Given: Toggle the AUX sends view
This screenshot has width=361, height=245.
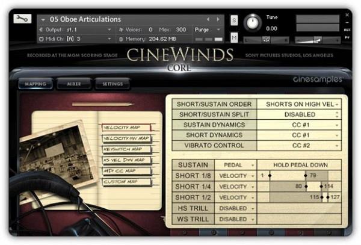Looking at the screenshot, I should click(x=347, y=30).
